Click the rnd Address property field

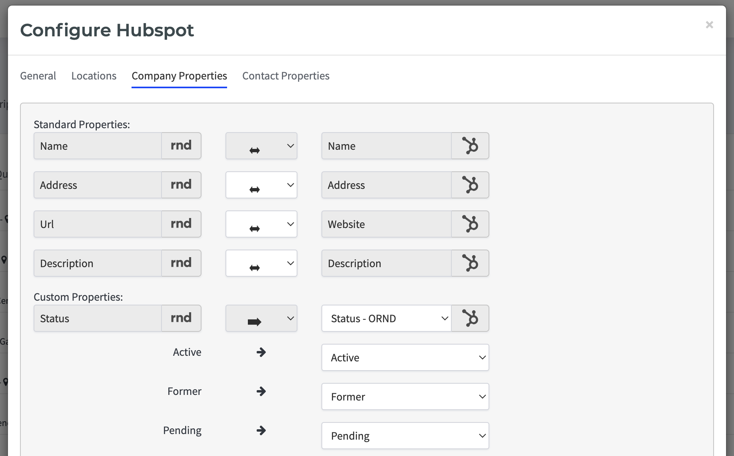[x=98, y=185]
